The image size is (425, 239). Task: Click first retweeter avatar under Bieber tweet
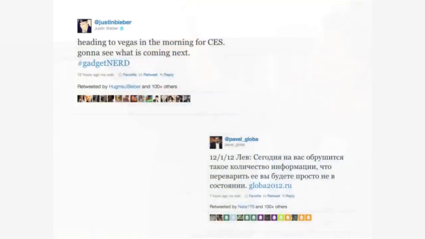(81, 99)
